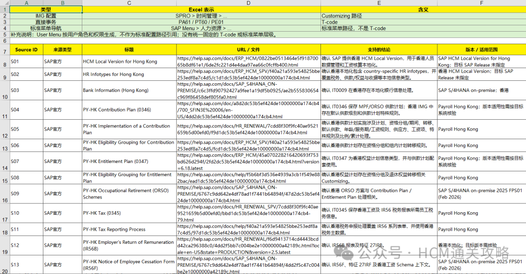
Task: Select 'SAP官方' cell in the S11 row
Action: [x=63, y=230]
